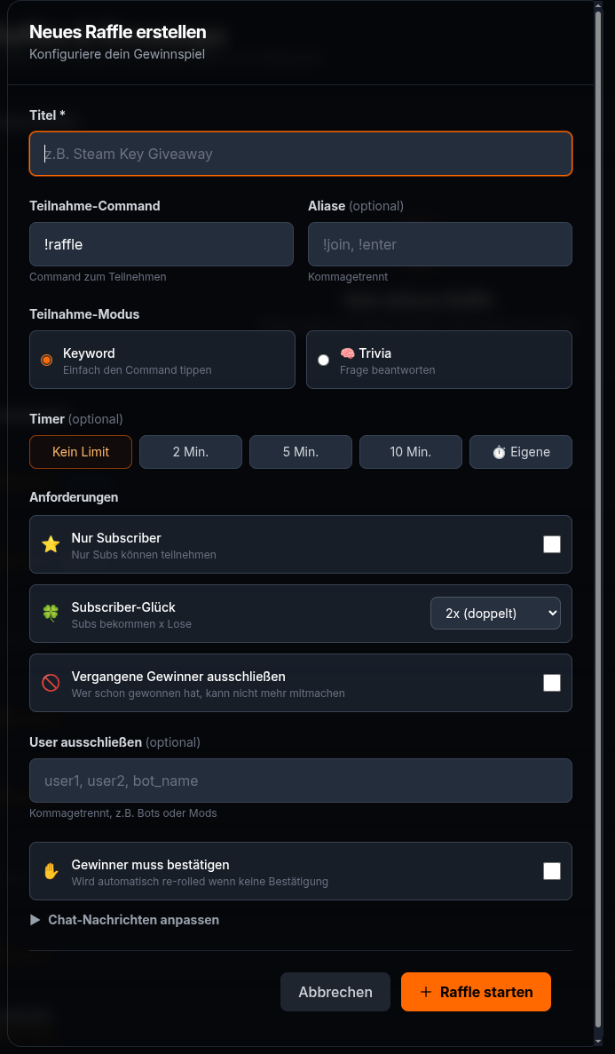Click the stopwatch icon on the Eigene timer button
615x1054 pixels.
coord(500,452)
